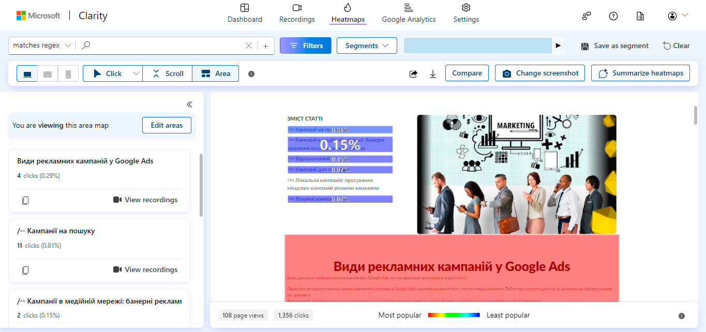Open the Filters button
This screenshot has height=332, width=706.
pyautogui.click(x=306, y=46)
